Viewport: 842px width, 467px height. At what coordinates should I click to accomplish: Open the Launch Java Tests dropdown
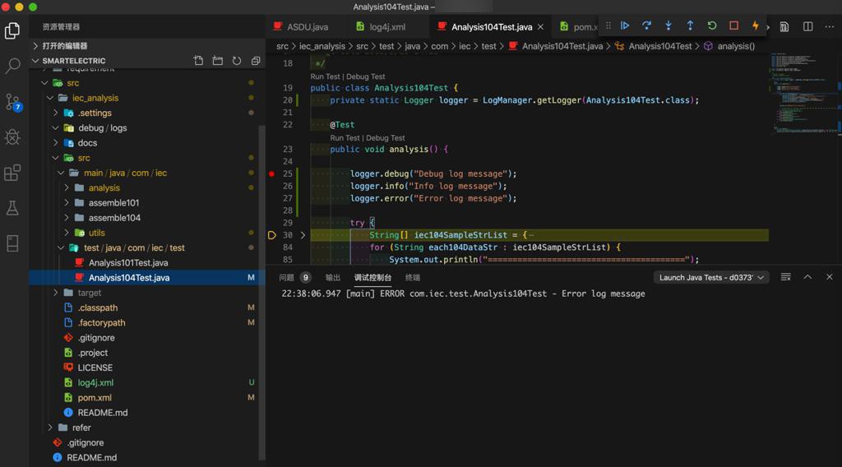coord(712,278)
